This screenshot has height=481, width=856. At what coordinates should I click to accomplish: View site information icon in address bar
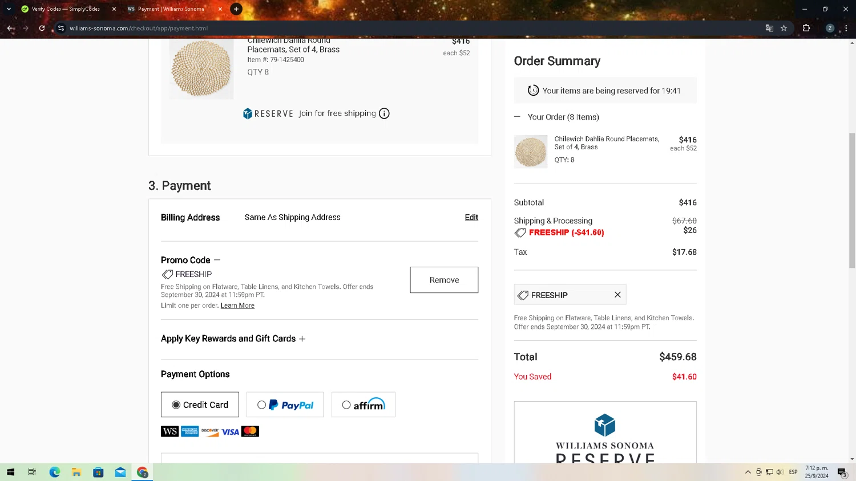click(x=61, y=28)
